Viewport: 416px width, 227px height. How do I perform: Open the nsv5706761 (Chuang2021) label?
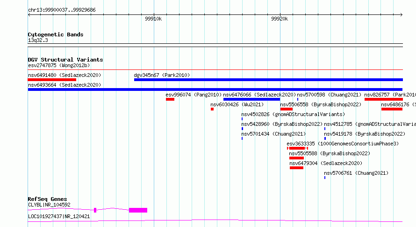356,173
